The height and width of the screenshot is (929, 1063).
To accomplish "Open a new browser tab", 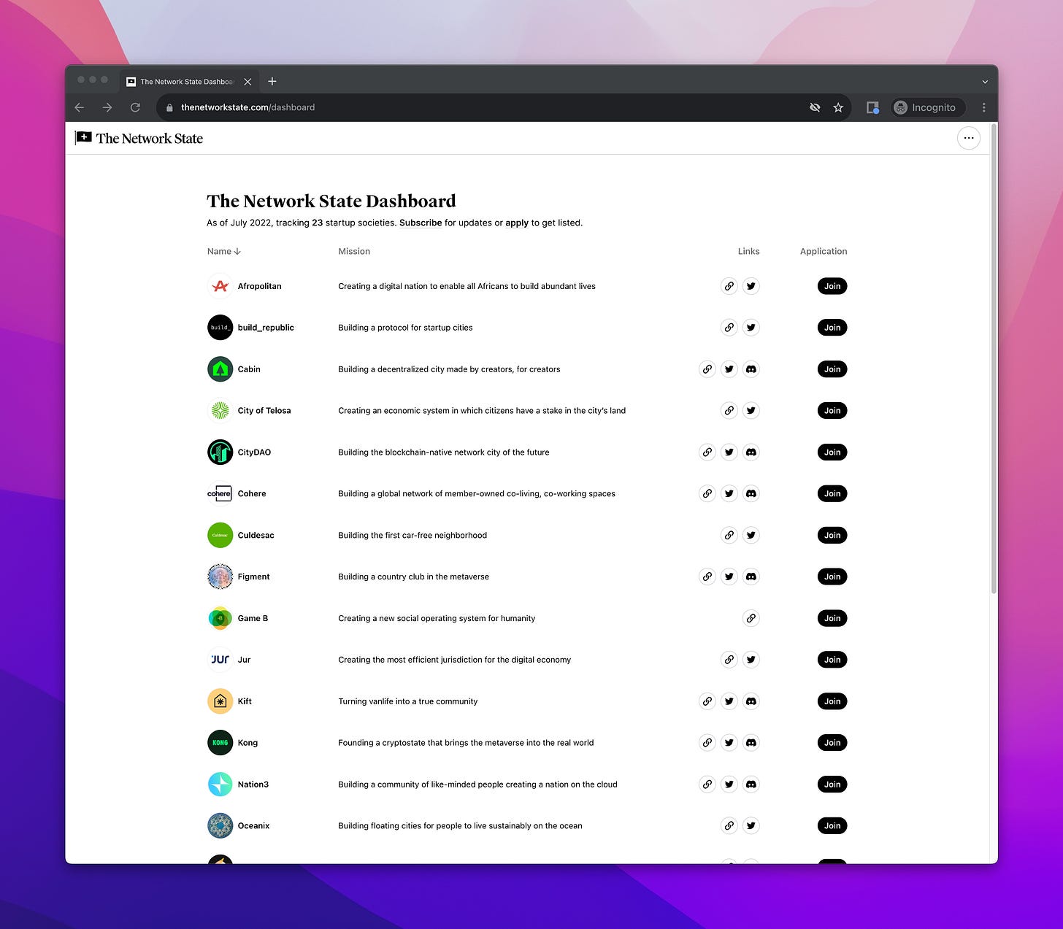I will (x=272, y=81).
